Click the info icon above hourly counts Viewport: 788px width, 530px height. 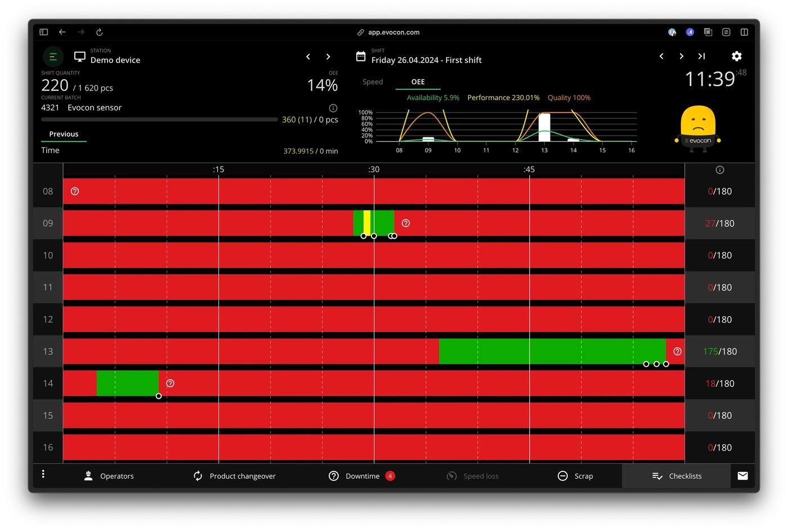[x=719, y=170]
